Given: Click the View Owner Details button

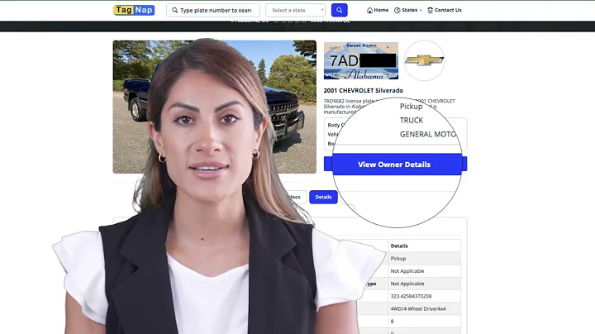Looking at the screenshot, I should tap(395, 165).
